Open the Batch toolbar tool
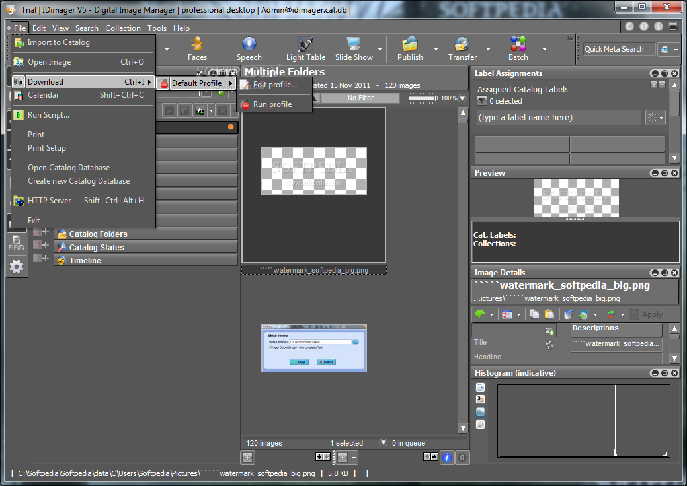Viewport: 687px width, 486px height. 518,49
